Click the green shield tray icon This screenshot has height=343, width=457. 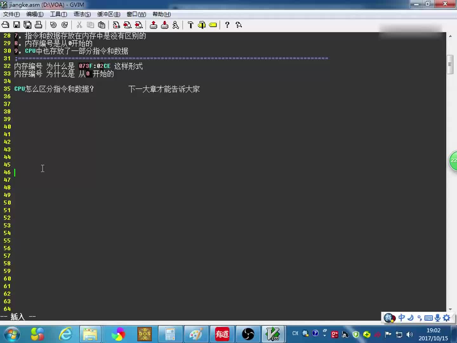pyautogui.click(x=356, y=334)
